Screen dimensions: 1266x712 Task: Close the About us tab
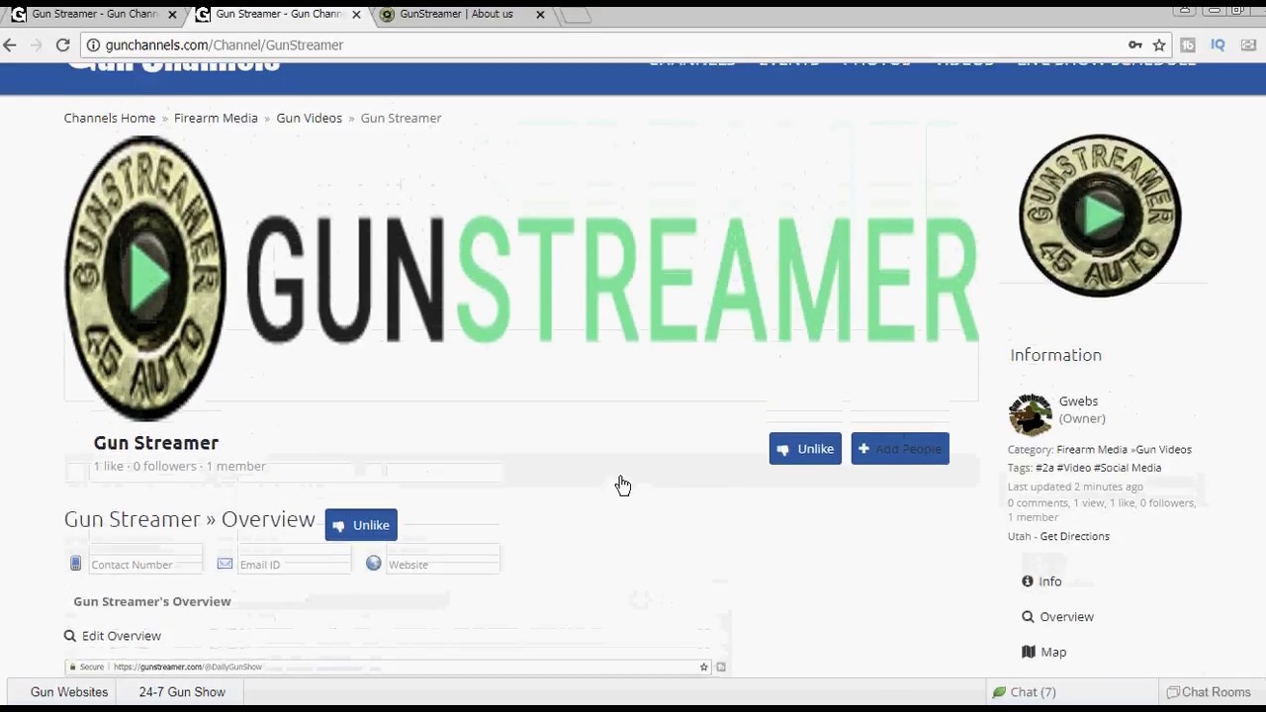(540, 14)
